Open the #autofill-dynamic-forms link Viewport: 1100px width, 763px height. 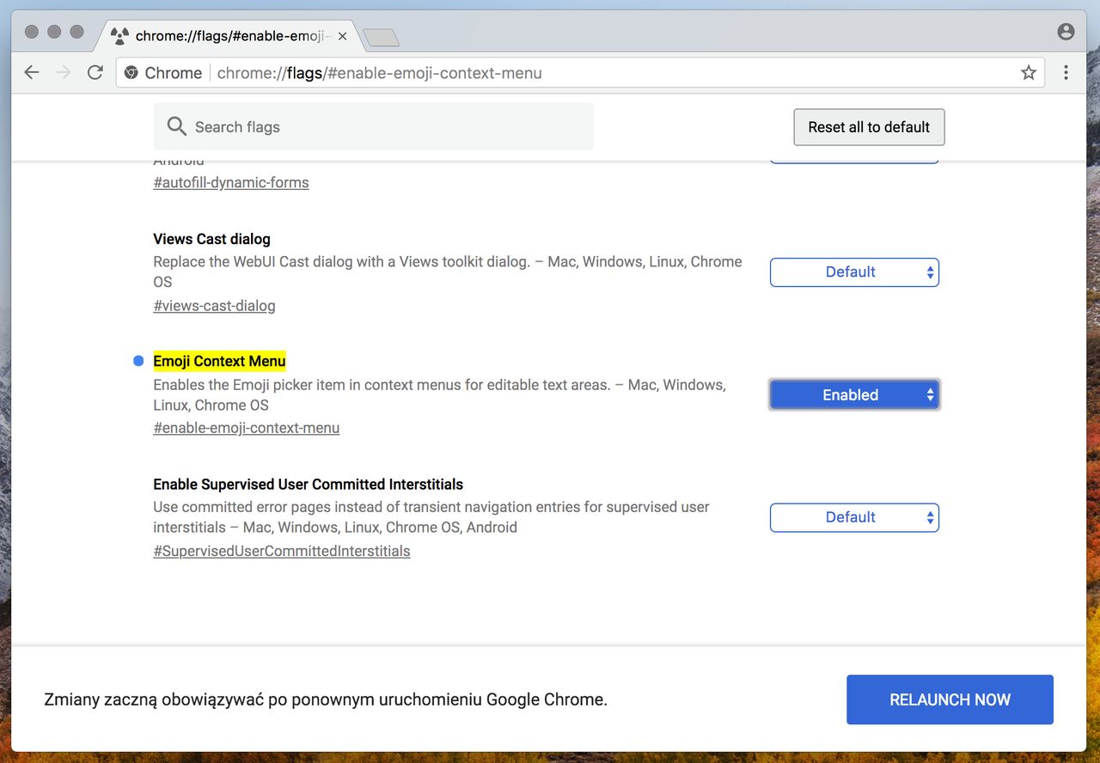(231, 182)
